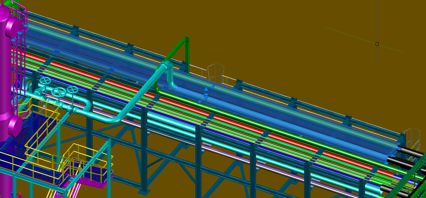Select the middle large valve handwheel

pyautogui.click(x=59, y=92)
